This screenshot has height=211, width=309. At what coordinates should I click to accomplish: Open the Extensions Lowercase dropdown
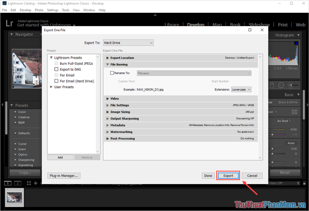point(241,90)
